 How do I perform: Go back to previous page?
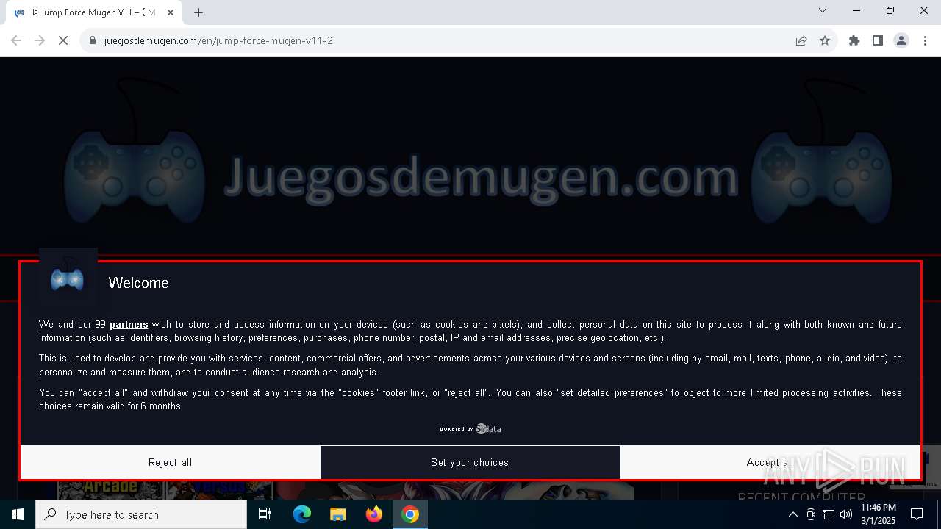click(16, 40)
